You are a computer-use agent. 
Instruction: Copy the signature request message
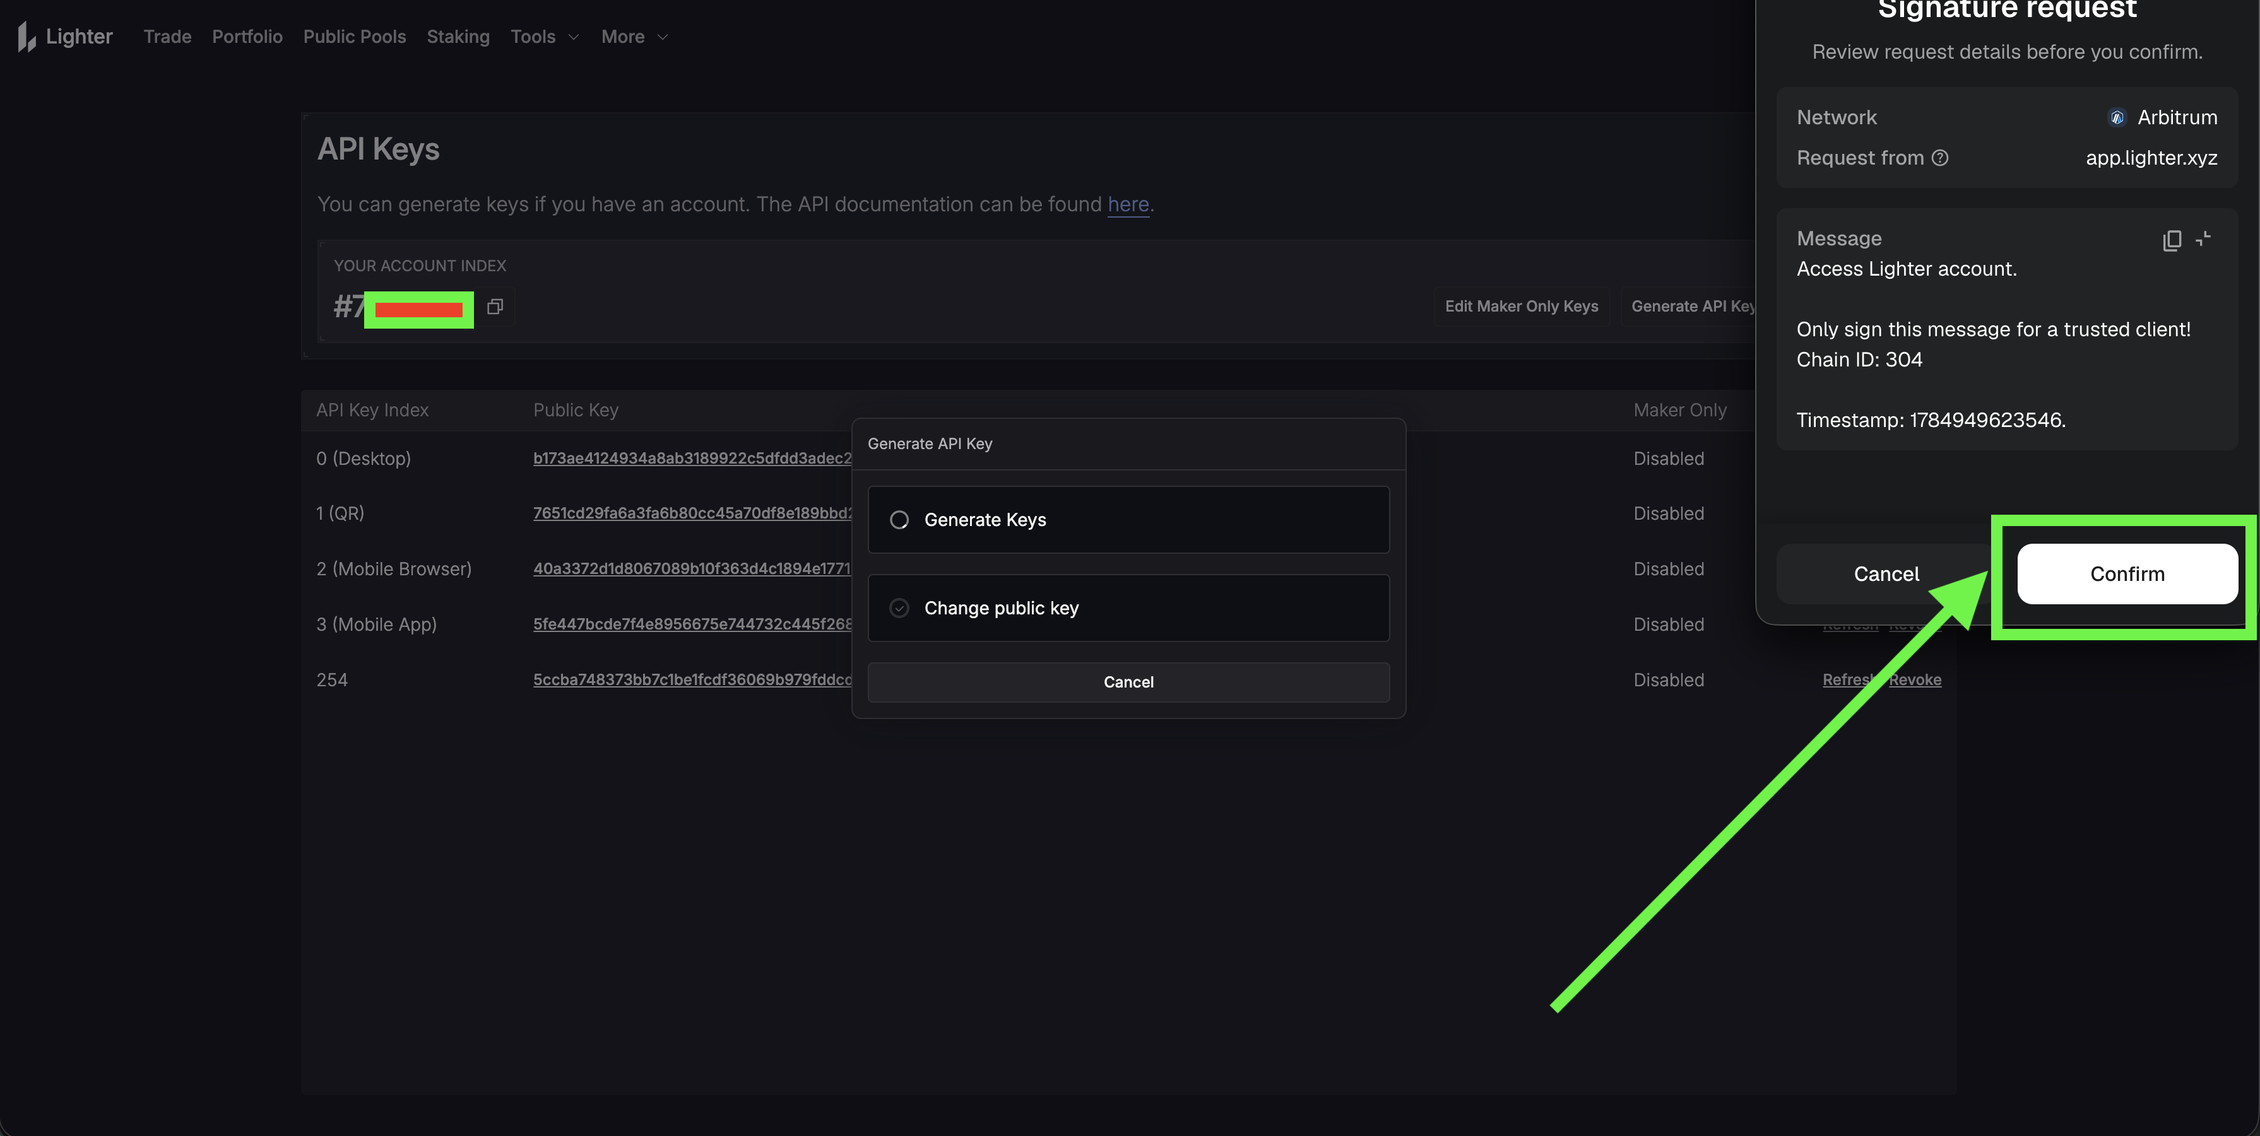click(x=2172, y=240)
